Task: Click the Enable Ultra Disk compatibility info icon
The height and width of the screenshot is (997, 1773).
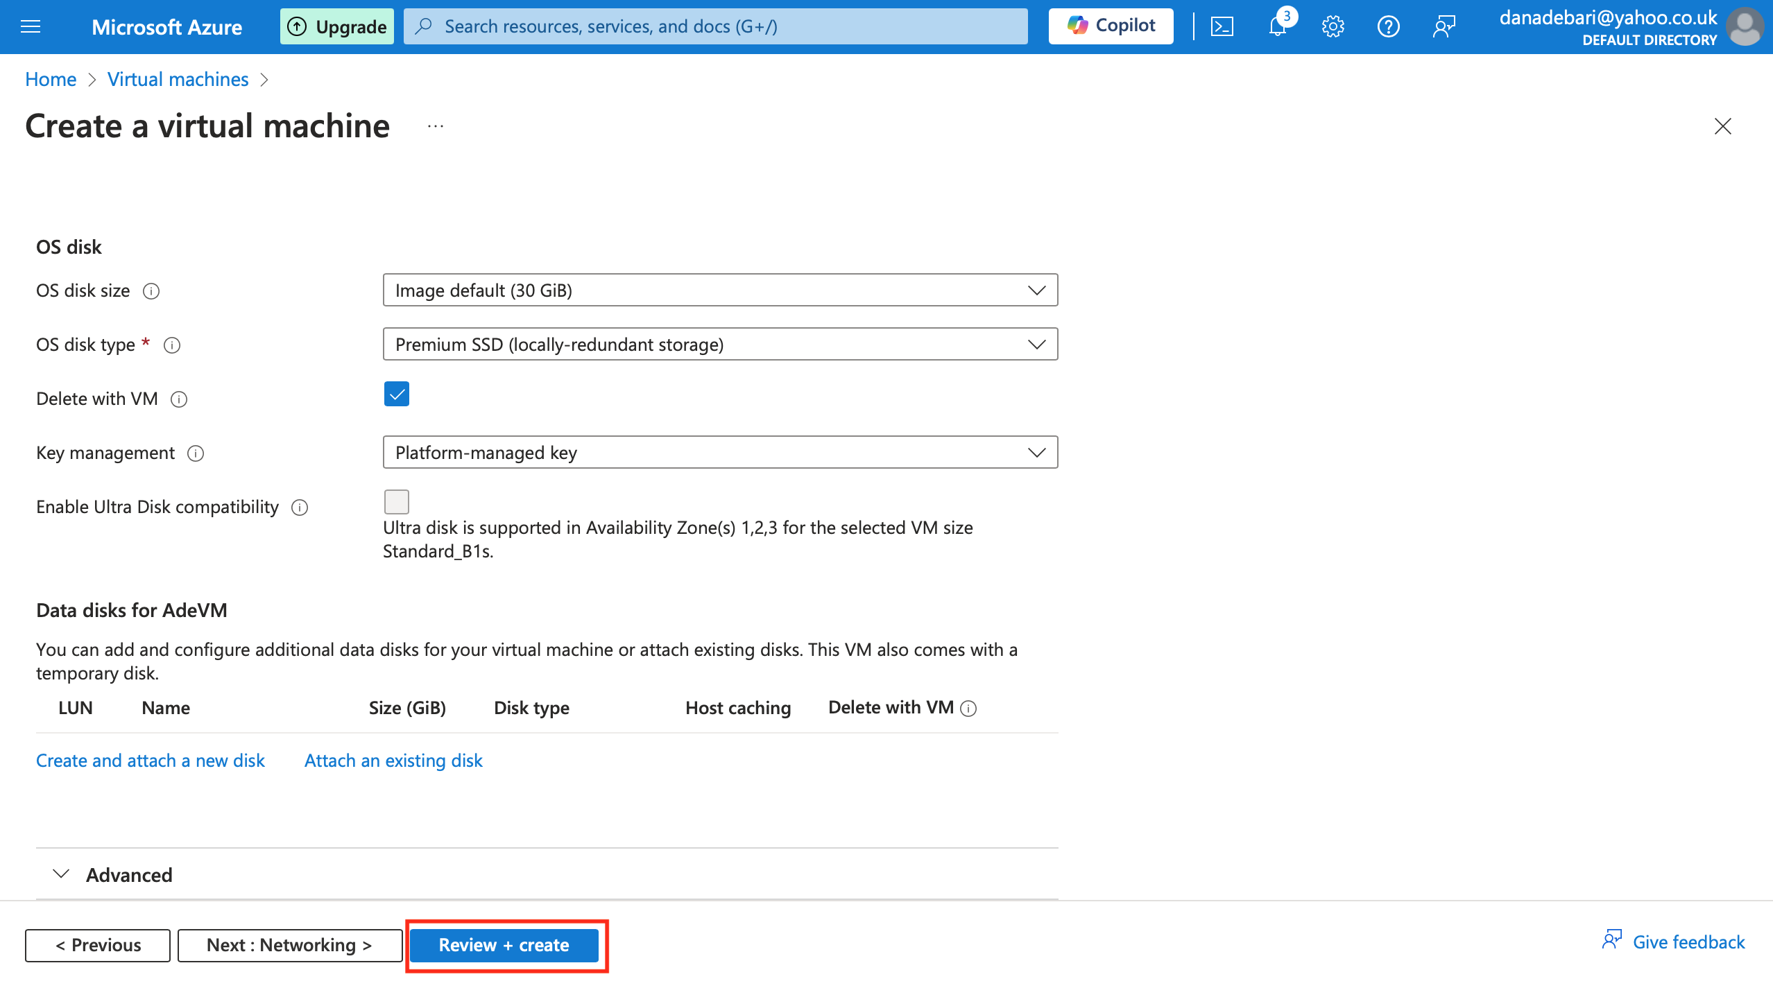Action: point(300,508)
